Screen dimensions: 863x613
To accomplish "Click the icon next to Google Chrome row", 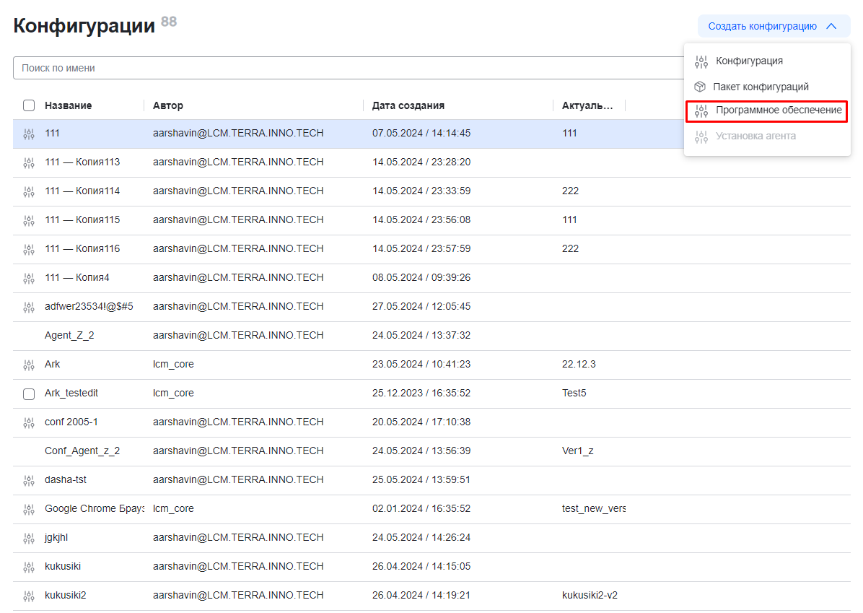I will coord(29,509).
